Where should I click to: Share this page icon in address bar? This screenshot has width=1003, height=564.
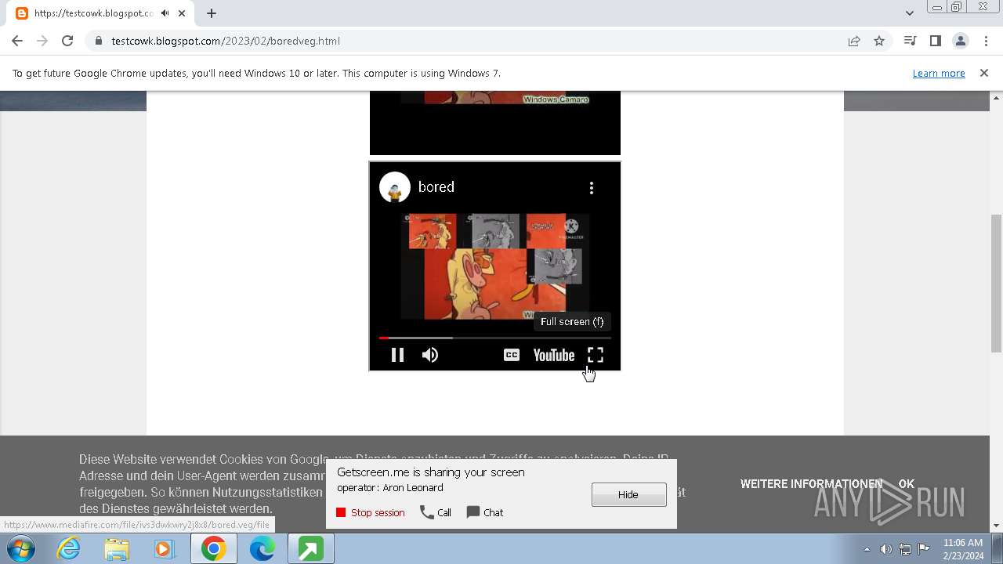[x=854, y=41]
